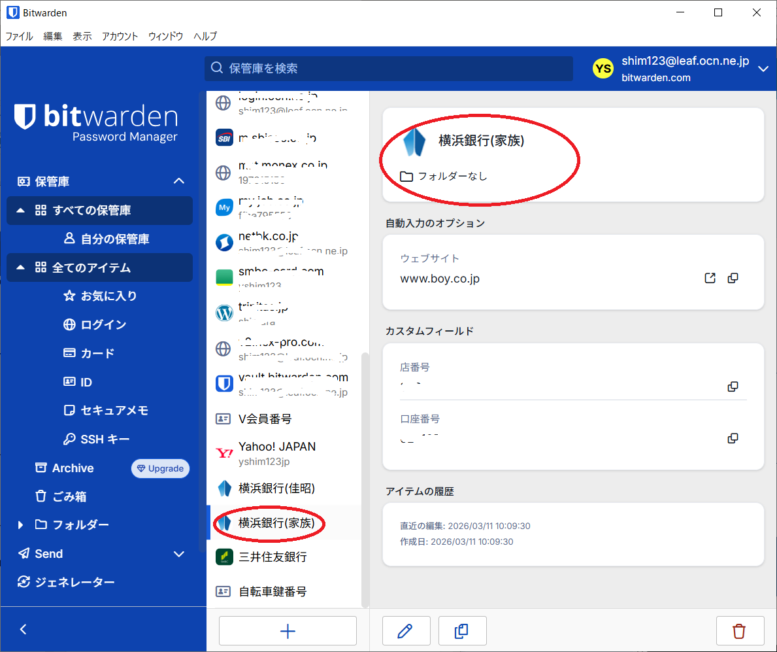Click the pencil edit item button
The width and height of the screenshot is (777, 652).
[405, 631]
